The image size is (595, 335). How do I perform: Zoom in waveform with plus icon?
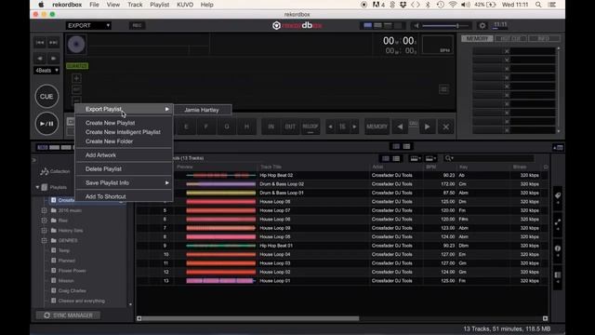click(76, 78)
